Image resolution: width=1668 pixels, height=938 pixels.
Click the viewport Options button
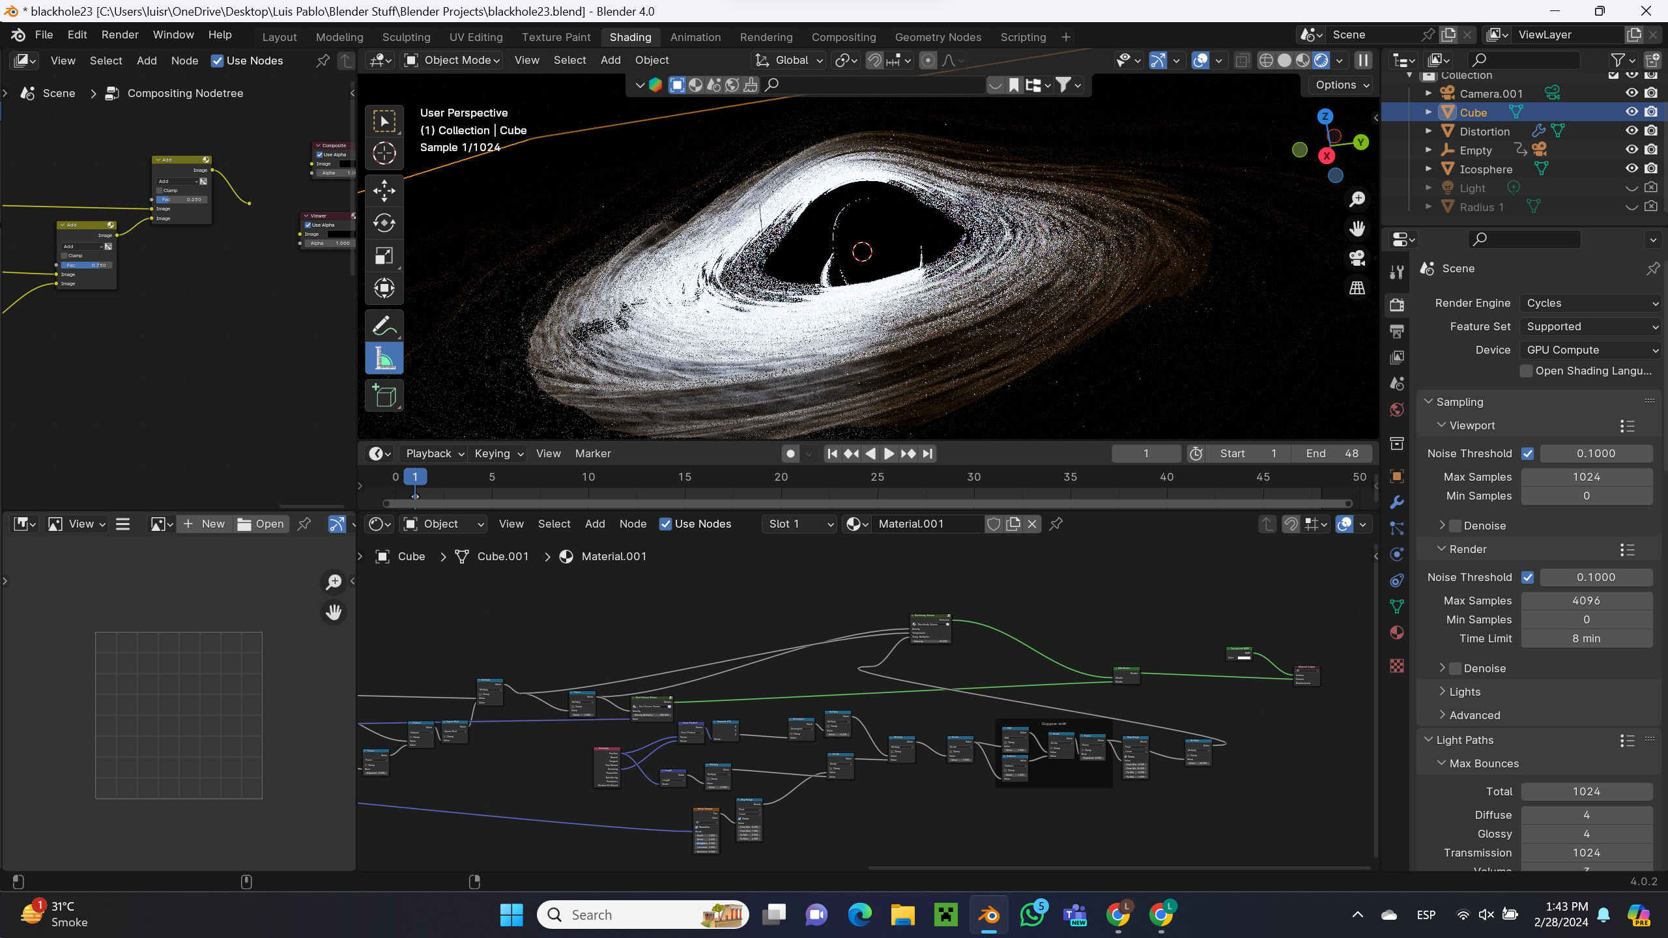(x=1342, y=85)
